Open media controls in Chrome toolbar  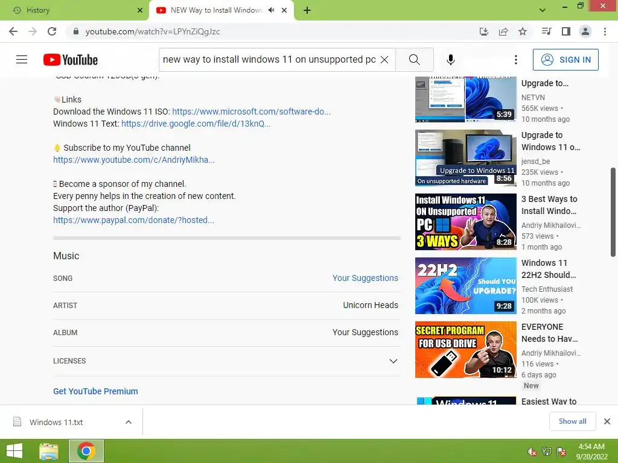(546, 31)
